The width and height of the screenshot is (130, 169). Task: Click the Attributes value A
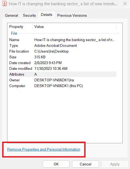point(36,75)
